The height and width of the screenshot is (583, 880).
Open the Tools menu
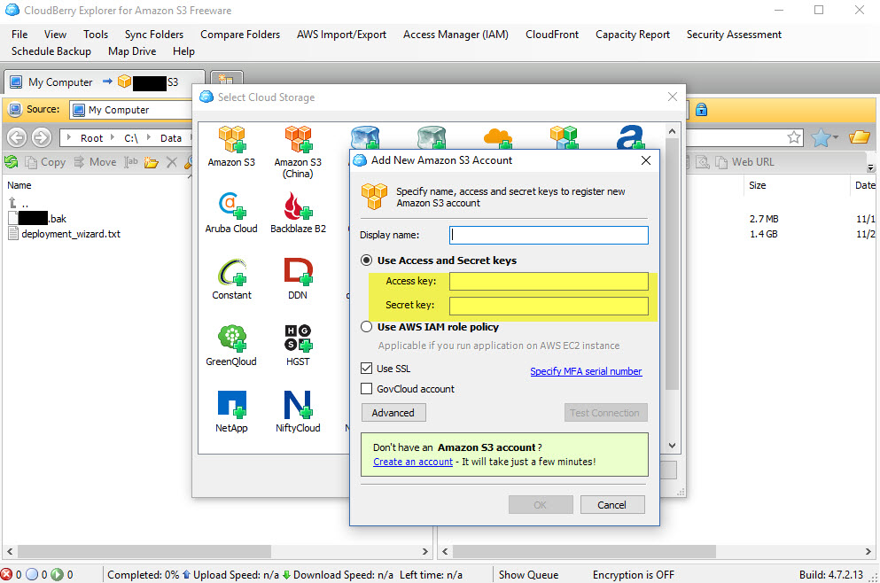click(96, 35)
